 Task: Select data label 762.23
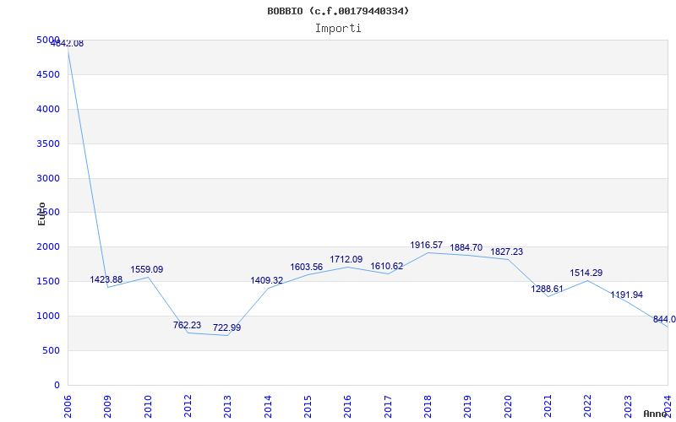point(187,326)
